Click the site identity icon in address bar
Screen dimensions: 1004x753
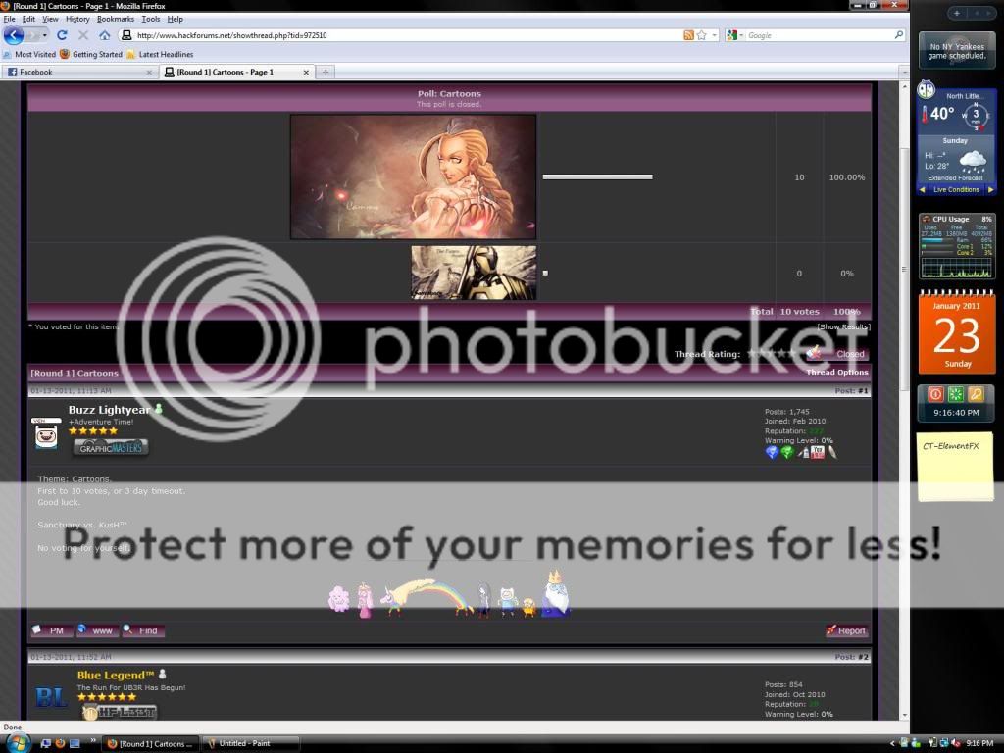point(126,35)
